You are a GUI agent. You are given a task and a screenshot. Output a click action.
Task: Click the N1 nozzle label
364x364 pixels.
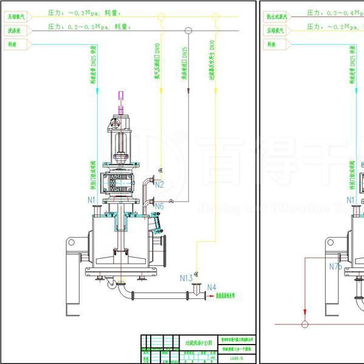coord(91,200)
